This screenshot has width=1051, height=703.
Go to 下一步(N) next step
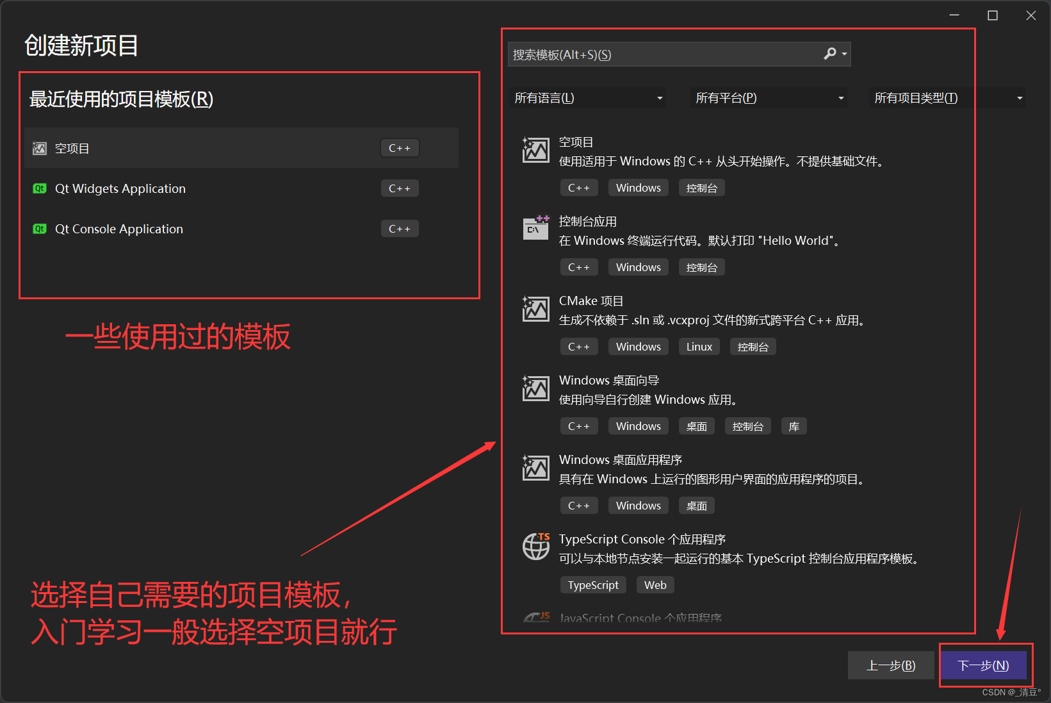click(983, 665)
